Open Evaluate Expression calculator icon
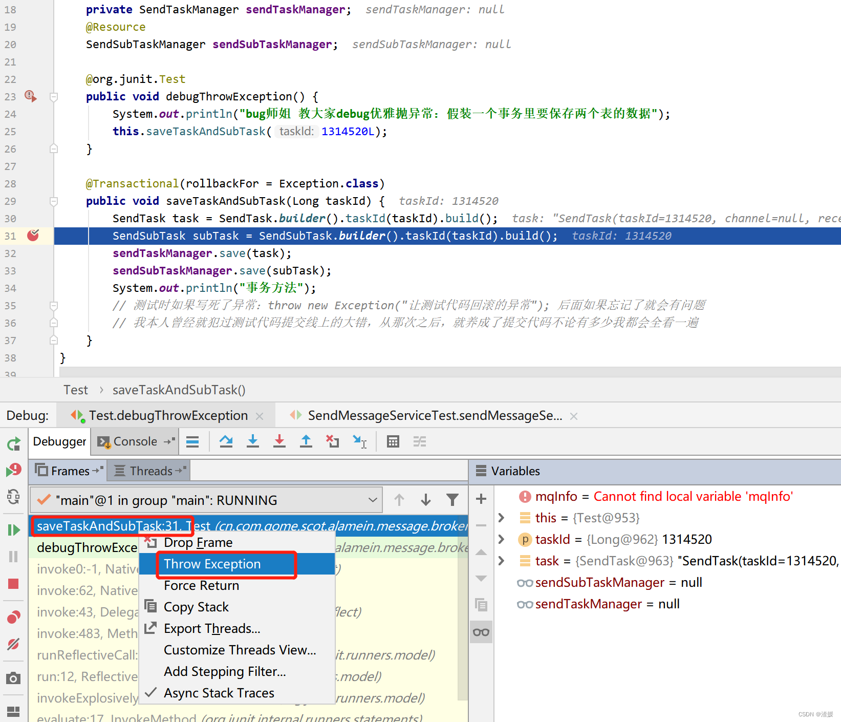 coord(393,441)
